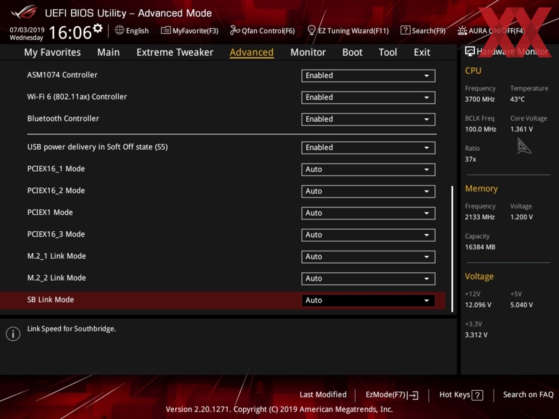Click the 07/03/2019 date text
This screenshot has height=419, width=559.
pyautogui.click(x=27, y=30)
